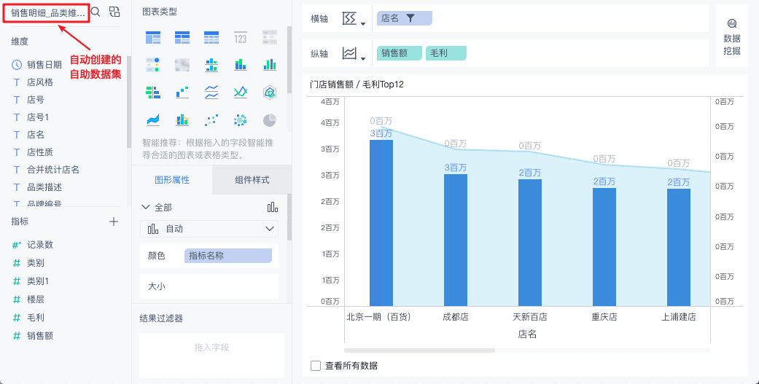The image size is (759, 384).
Task: Select the partitioned column chart type
Action: pos(211,65)
